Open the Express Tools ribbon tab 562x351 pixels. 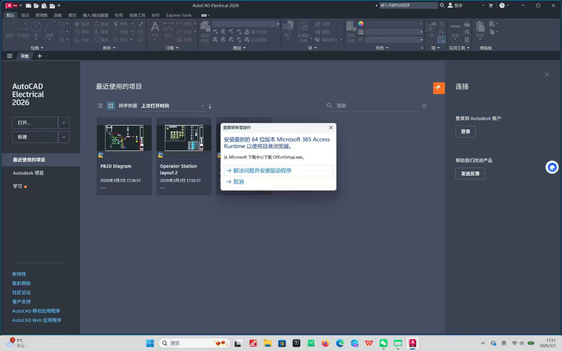(179, 15)
